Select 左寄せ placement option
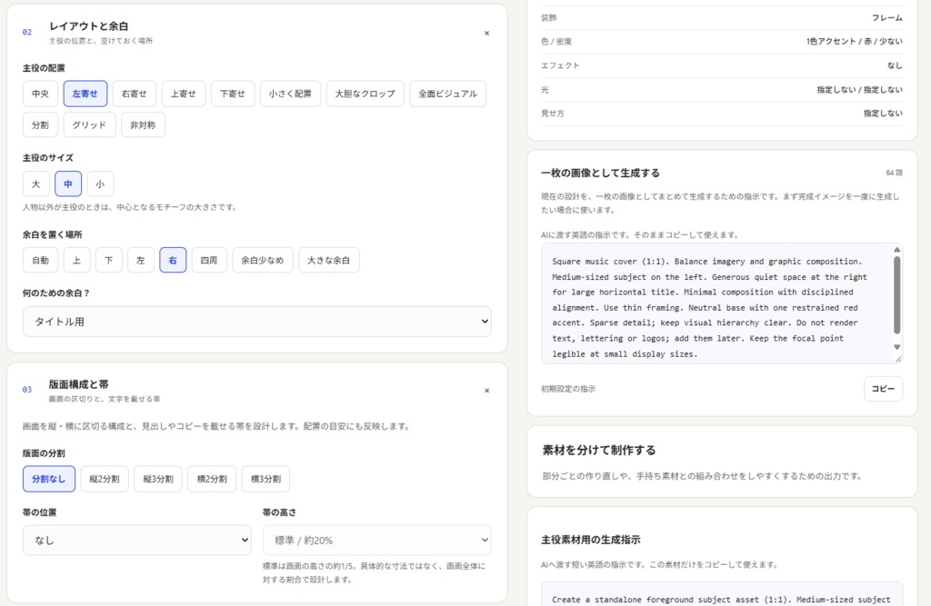931x606 pixels. coord(85,94)
